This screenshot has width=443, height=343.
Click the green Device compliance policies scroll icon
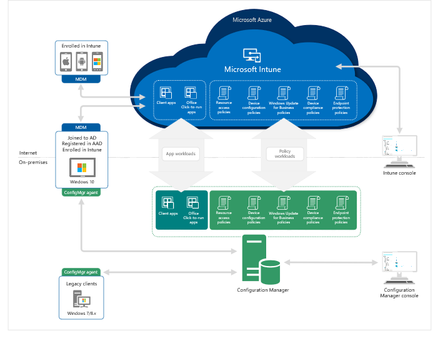(x=313, y=203)
